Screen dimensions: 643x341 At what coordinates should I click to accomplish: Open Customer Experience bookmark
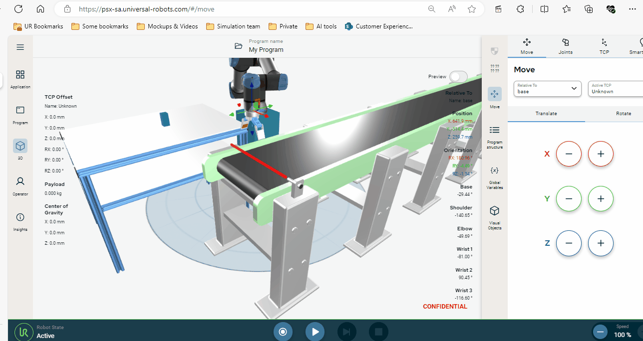coord(379,26)
